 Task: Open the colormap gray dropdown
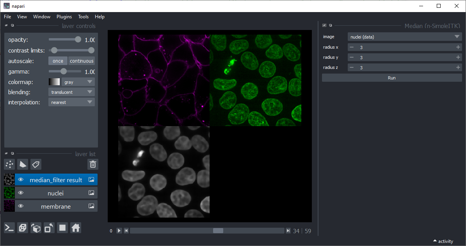point(78,82)
